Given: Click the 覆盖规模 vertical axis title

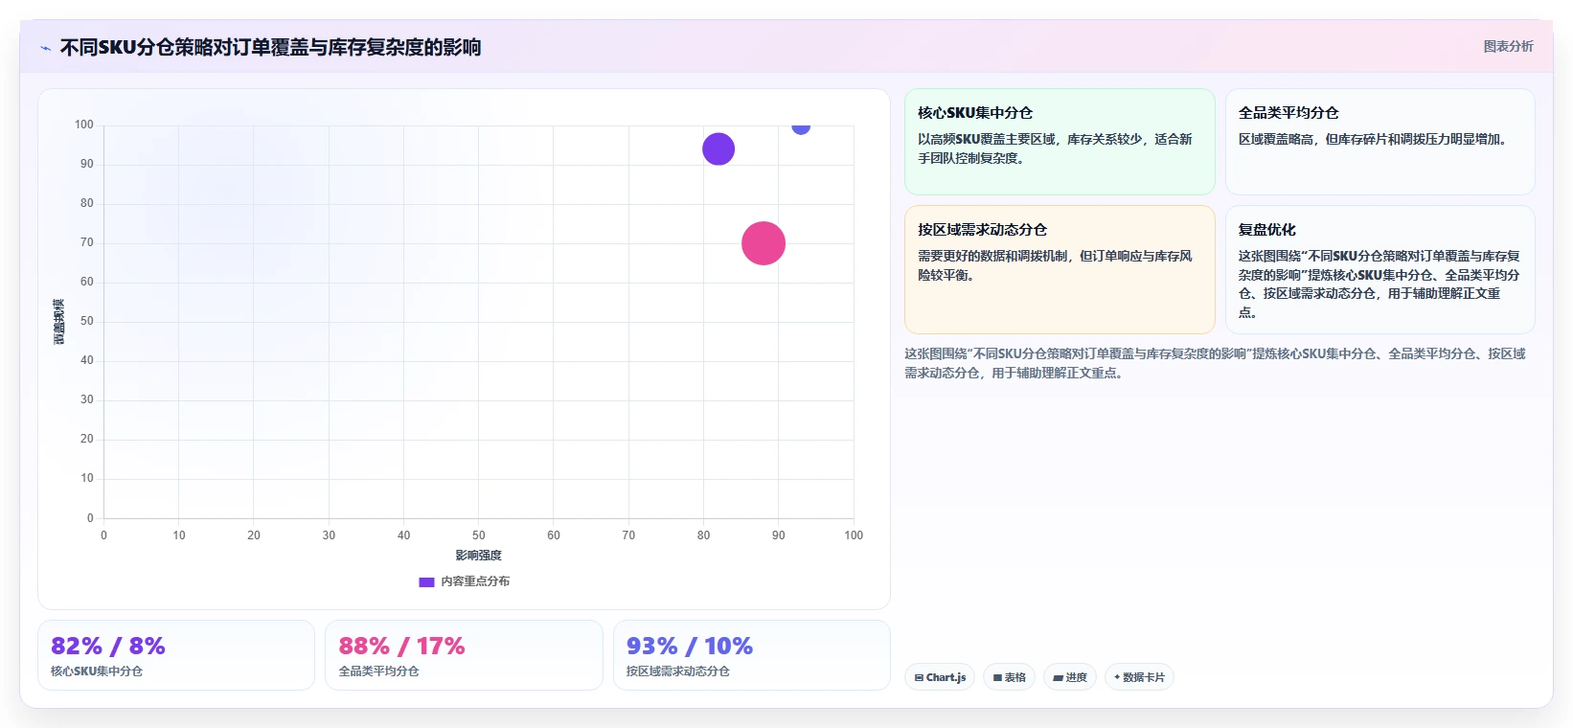Looking at the screenshot, I should click(59, 322).
